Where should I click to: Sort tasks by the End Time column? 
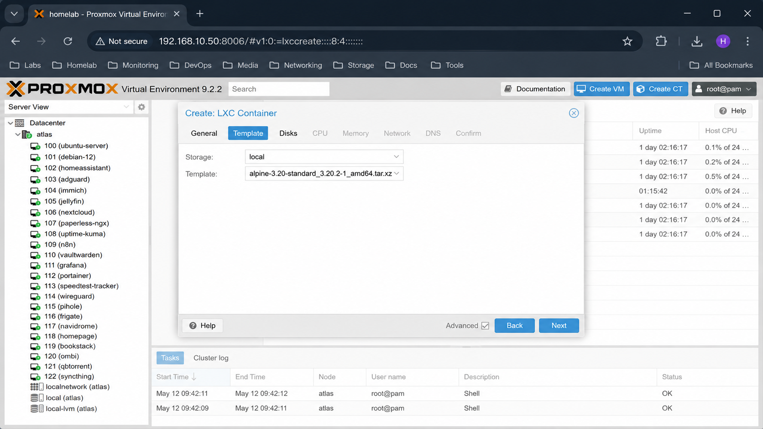272,377
